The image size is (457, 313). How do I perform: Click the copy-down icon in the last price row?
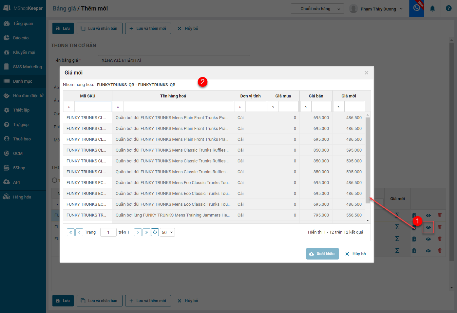point(414,251)
